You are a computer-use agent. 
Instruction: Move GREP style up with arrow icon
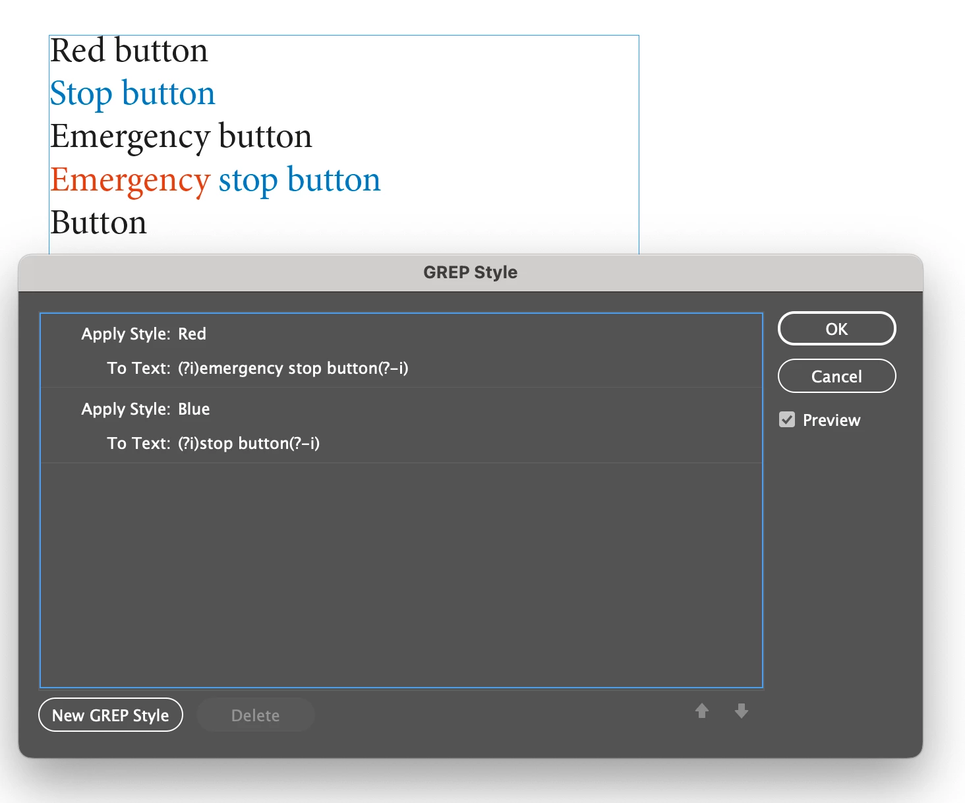tap(702, 711)
